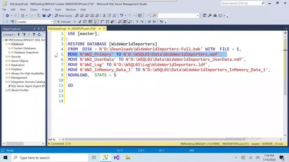Image resolution: width=289 pixels, height=162 pixels.
Task: Toggle Include Client Statistics icon
Action: (x=112, y=22)
